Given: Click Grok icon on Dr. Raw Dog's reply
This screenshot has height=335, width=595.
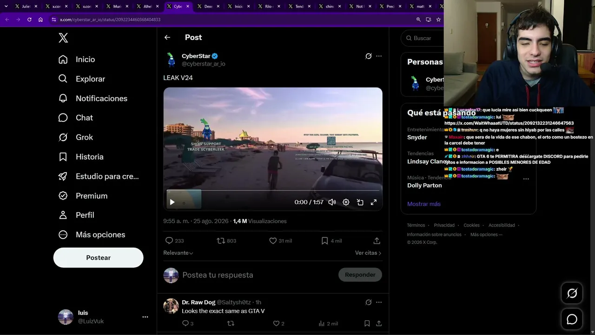Looking at the screenshot, I should pyautogui.click(x=369, y=302).
